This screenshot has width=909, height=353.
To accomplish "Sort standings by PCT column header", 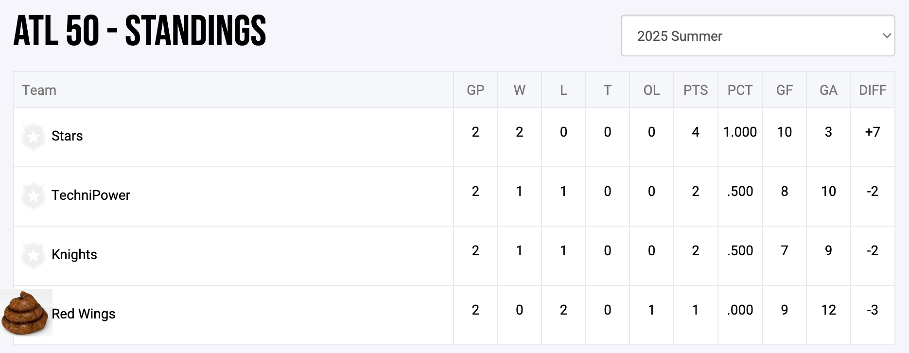I will (x=740, y=90).
